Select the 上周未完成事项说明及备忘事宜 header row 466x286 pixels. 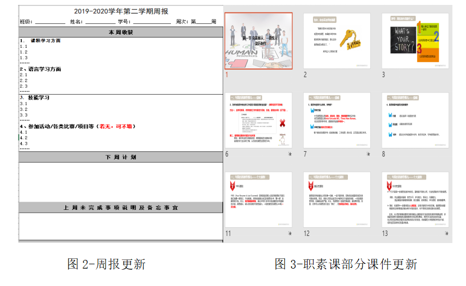[120, 208]
